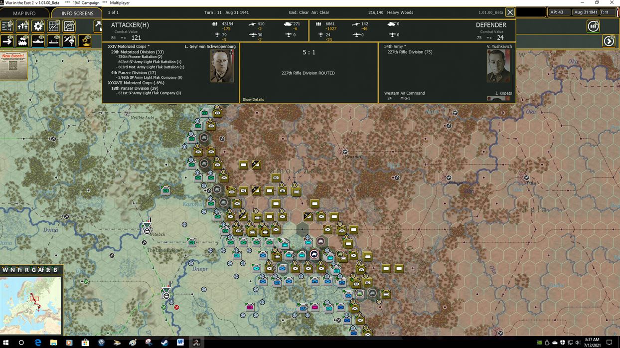Click 750th Pioneer Battalion (2) line
620x348 pixels.
[x=140, y=57]
